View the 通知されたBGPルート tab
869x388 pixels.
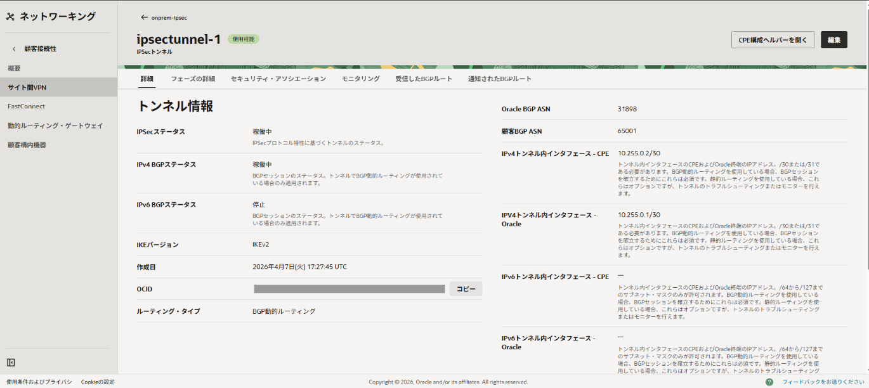tap(500, 79)
